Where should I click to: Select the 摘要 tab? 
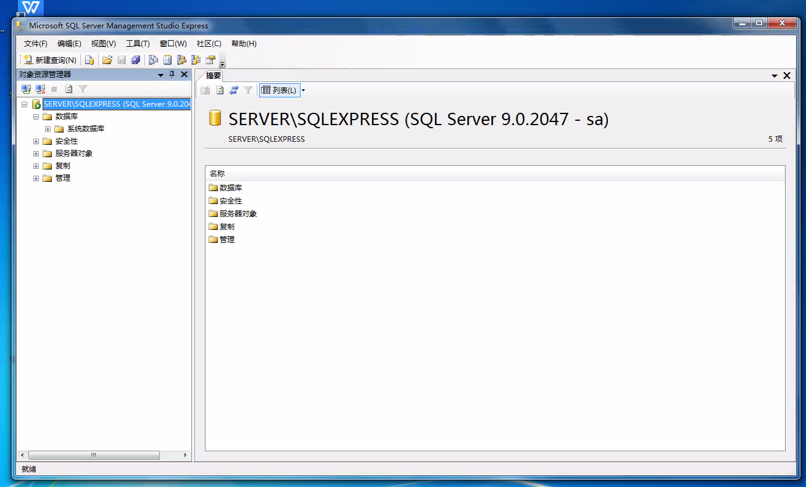coord(214,75)
